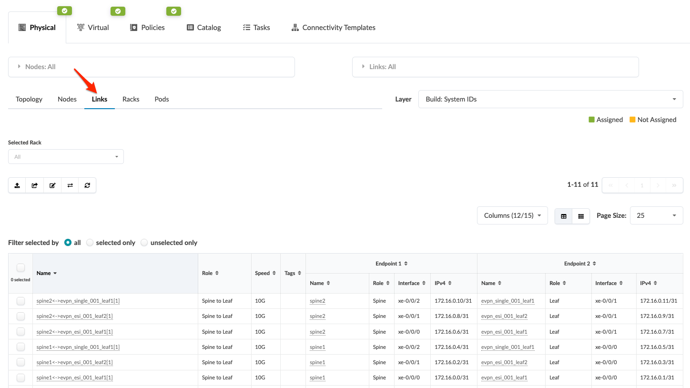Click the export share-arrow icon button

click(x=35, y=185)
